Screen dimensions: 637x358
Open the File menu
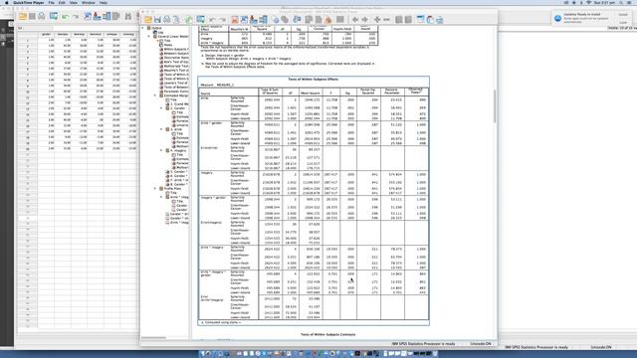pos(51,3)
